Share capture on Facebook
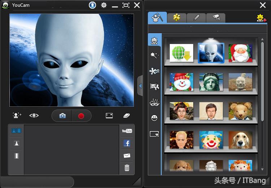The height and width of the screenshot is (188, 271). click(x=127, y=143)
